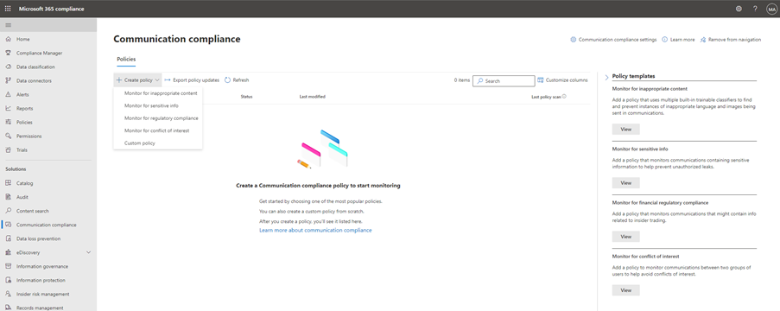Click the Compliance Manager trophy icon

tap(8, 54)
